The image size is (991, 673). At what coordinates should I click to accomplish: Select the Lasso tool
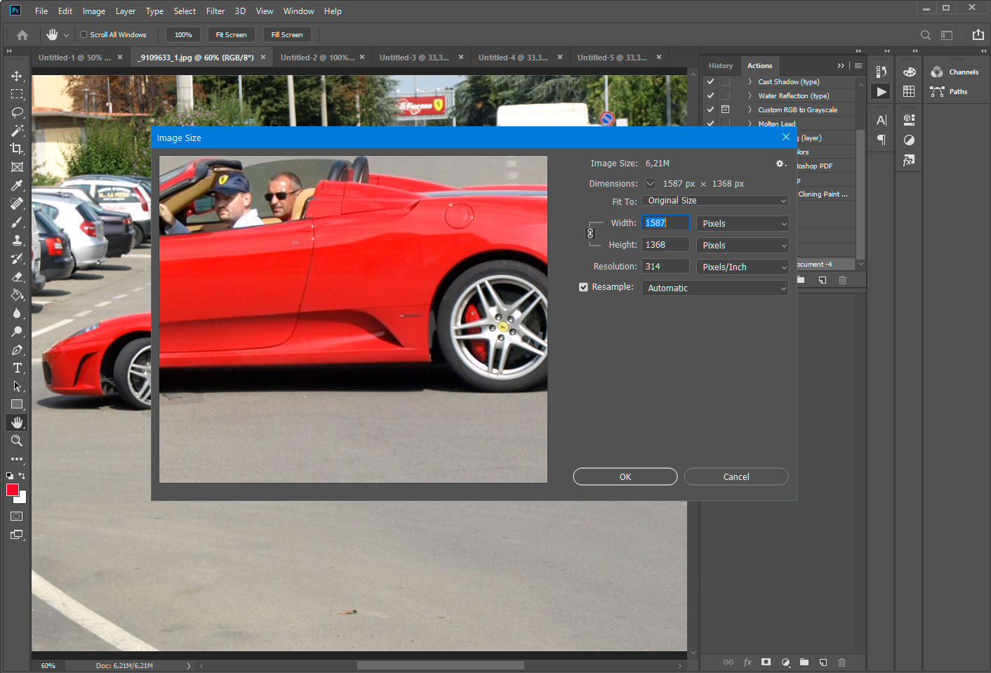point(17,112)
